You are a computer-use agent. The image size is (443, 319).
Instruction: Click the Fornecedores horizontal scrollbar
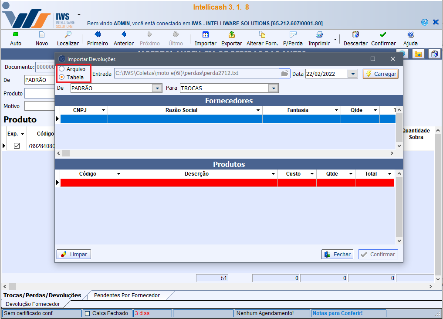tap(227, 153)
